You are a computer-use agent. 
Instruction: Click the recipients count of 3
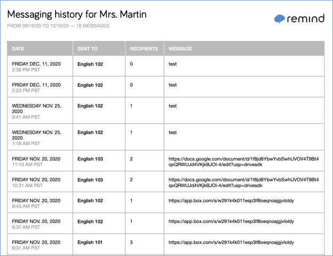tap(131, 242)
